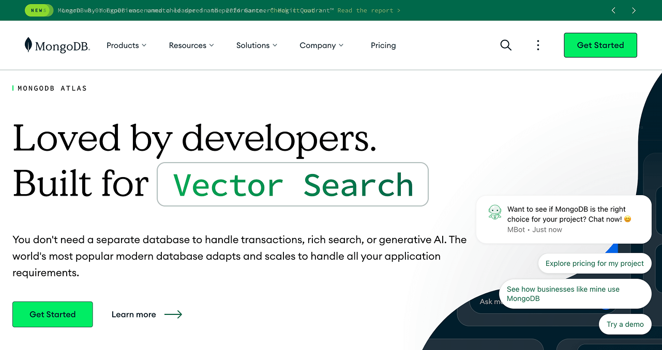Open the Pricing page

click(383, 45)
